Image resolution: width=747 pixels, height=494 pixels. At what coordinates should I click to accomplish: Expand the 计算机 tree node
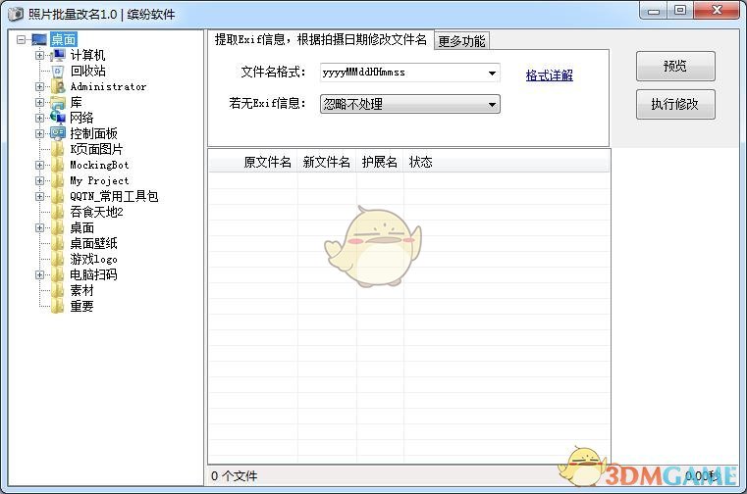(39, 56)
